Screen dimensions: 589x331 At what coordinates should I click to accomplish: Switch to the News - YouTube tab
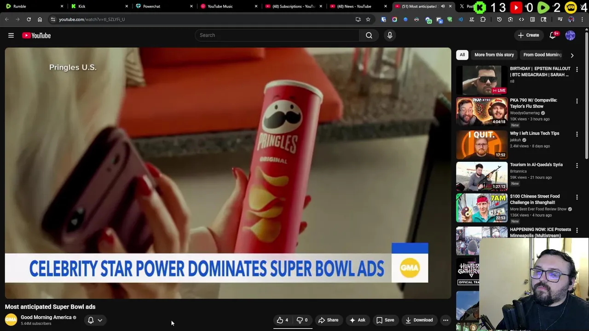pyautogui.click(x=358, y=6)
